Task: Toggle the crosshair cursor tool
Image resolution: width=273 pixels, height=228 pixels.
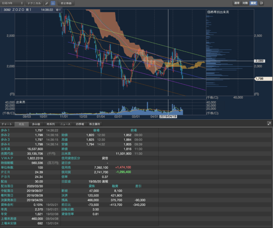Action: click(x=53, y=3)
